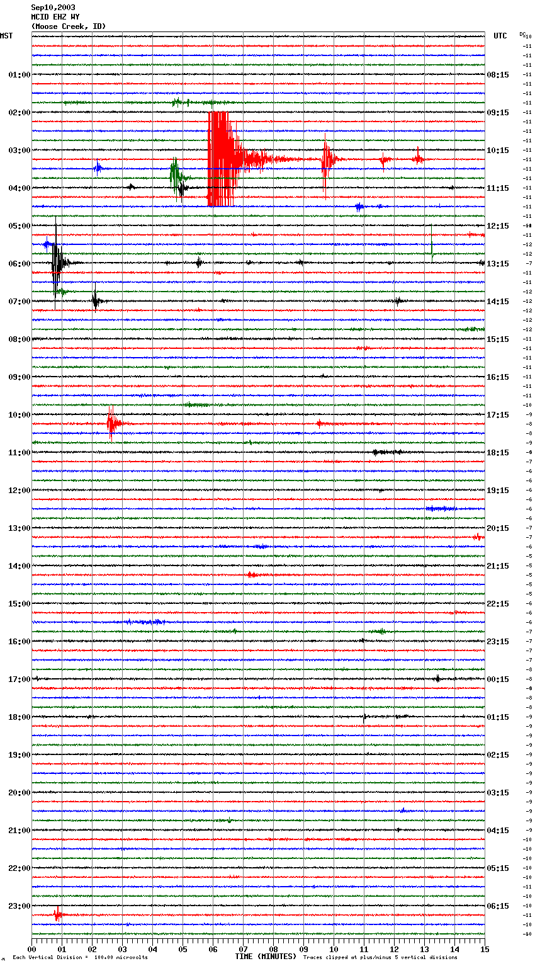The width and height of the screenshot is (535, 966).
Task: Click the "12:00" MST hour label
Action: point(20,491)
